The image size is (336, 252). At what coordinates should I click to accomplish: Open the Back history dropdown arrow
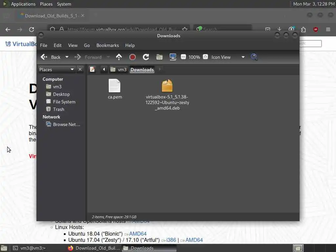click(x=67, y=57)
